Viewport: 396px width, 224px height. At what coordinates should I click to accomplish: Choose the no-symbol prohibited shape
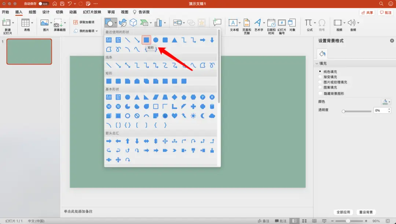137,116
